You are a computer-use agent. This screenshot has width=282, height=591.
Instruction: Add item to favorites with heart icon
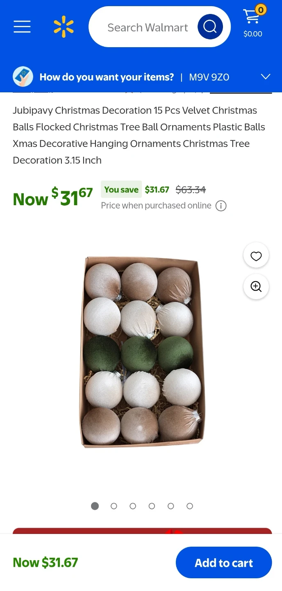pos(256,256)
